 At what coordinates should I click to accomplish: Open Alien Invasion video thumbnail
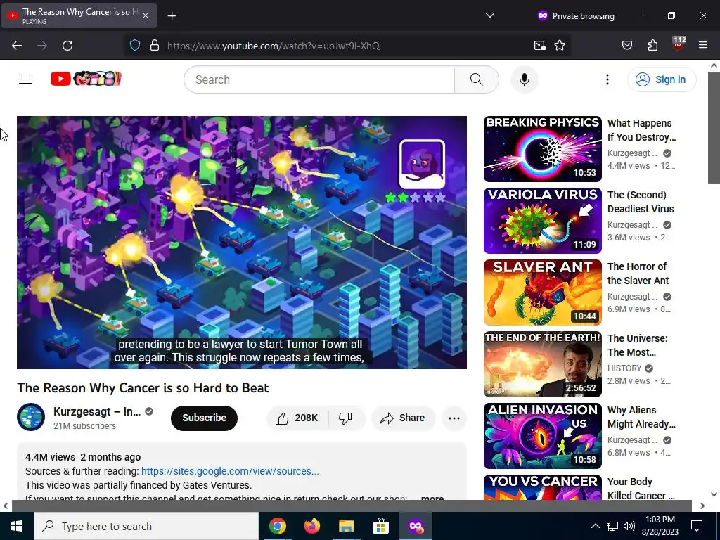click(542, 435)
